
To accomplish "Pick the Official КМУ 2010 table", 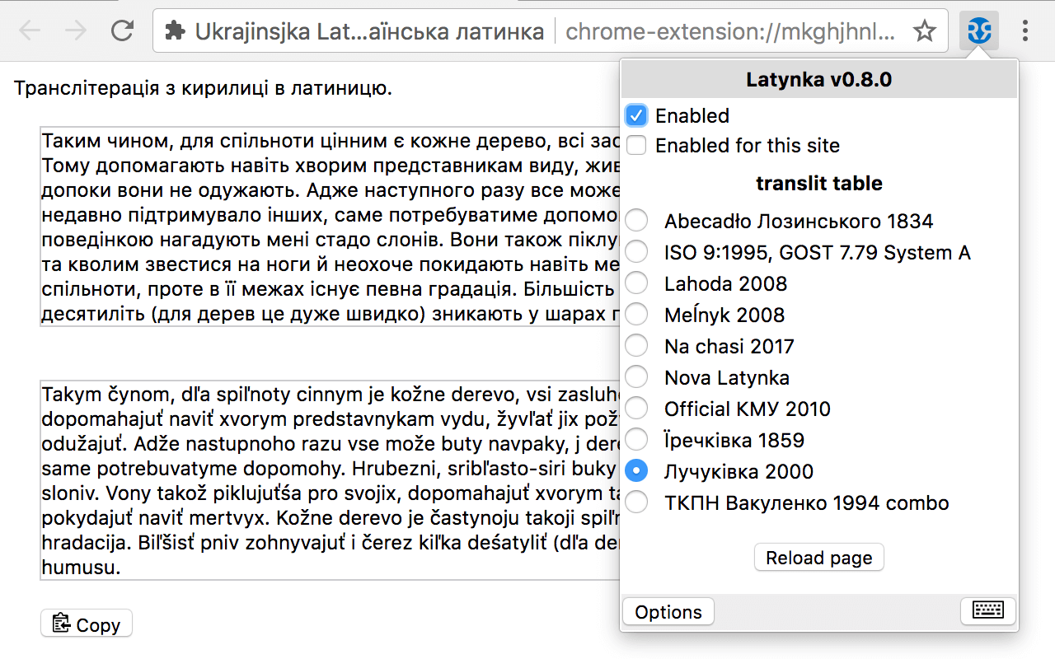I will (x=635, y=408).
